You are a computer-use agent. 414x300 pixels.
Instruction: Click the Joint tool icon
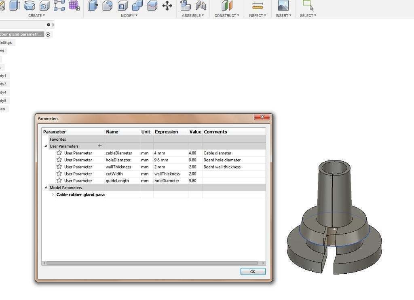click(201, 5)
